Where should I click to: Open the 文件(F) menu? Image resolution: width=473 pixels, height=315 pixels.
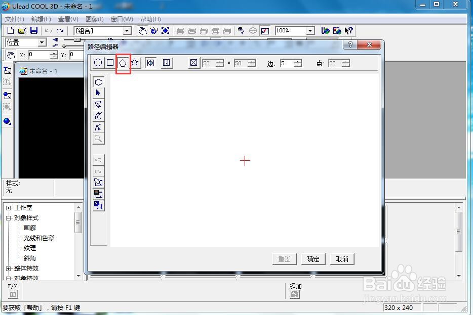click(15, 19)
